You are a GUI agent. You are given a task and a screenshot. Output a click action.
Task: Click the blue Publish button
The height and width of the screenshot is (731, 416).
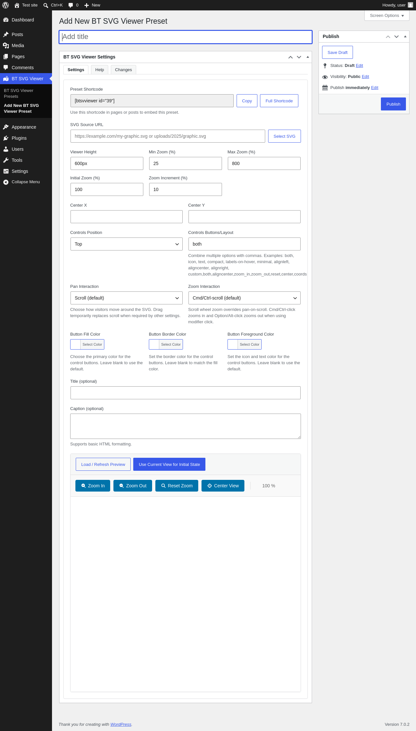pyautogui.click(x=393, y=104)
